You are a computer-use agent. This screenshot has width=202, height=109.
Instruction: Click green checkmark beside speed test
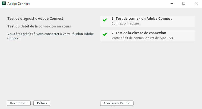click(105, 34)
